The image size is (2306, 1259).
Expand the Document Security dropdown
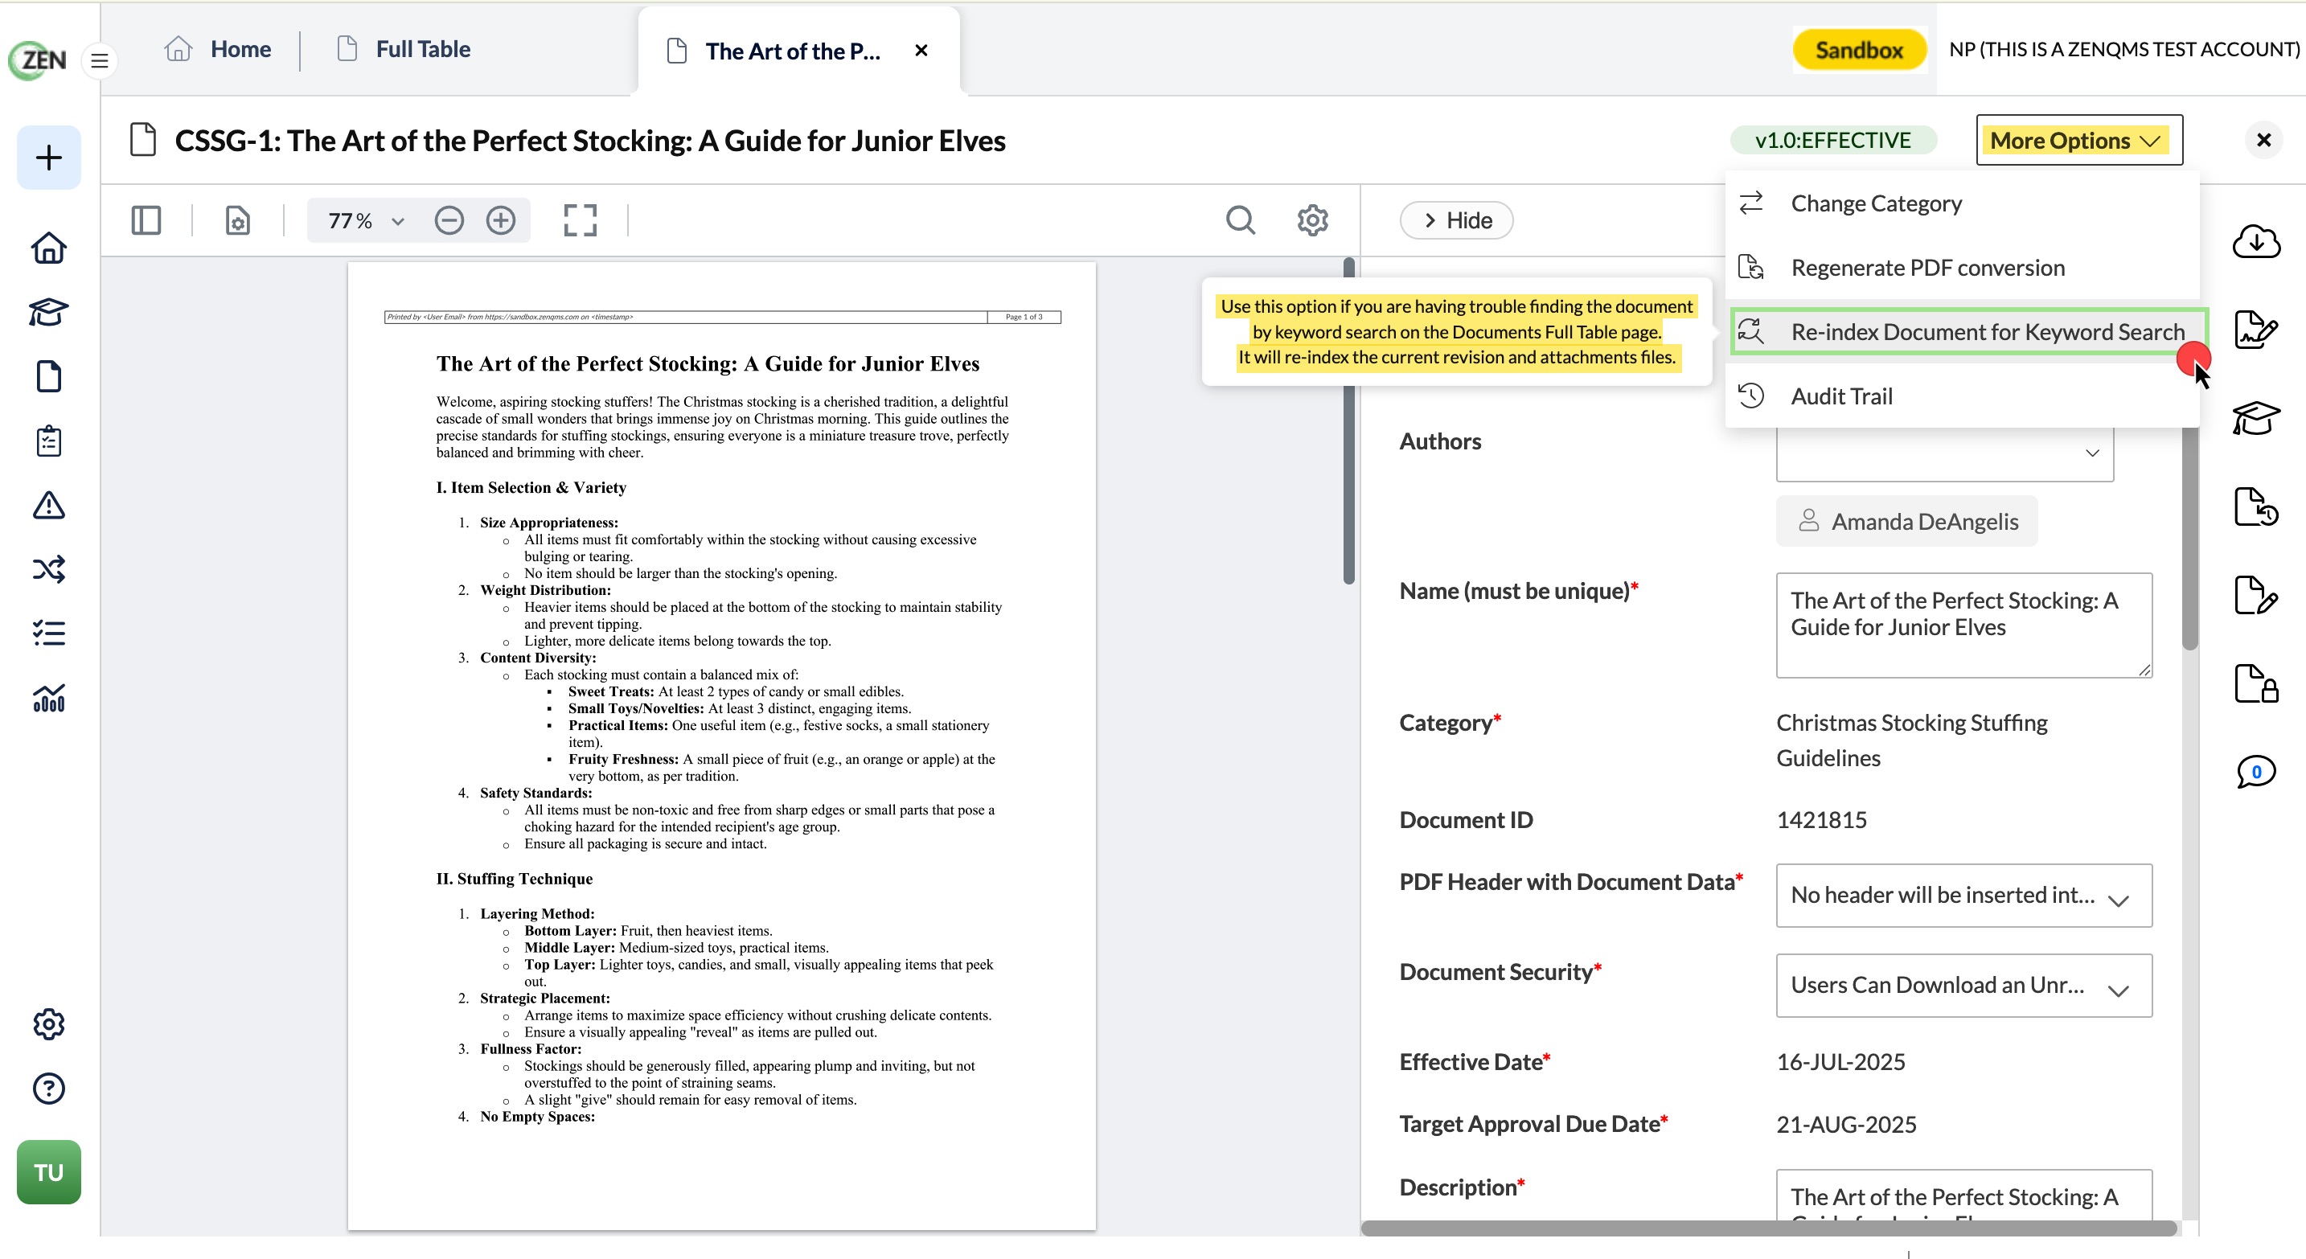coord(1963,985)
